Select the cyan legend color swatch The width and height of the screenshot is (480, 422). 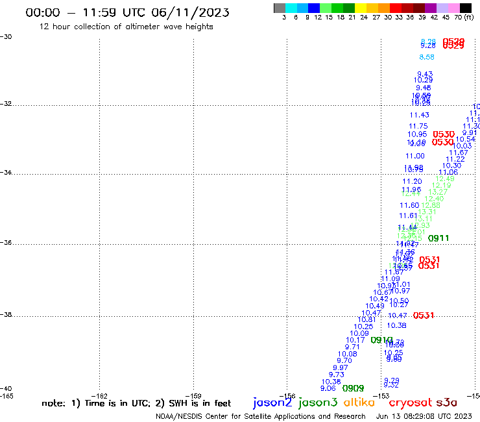[x=291, y=8]
